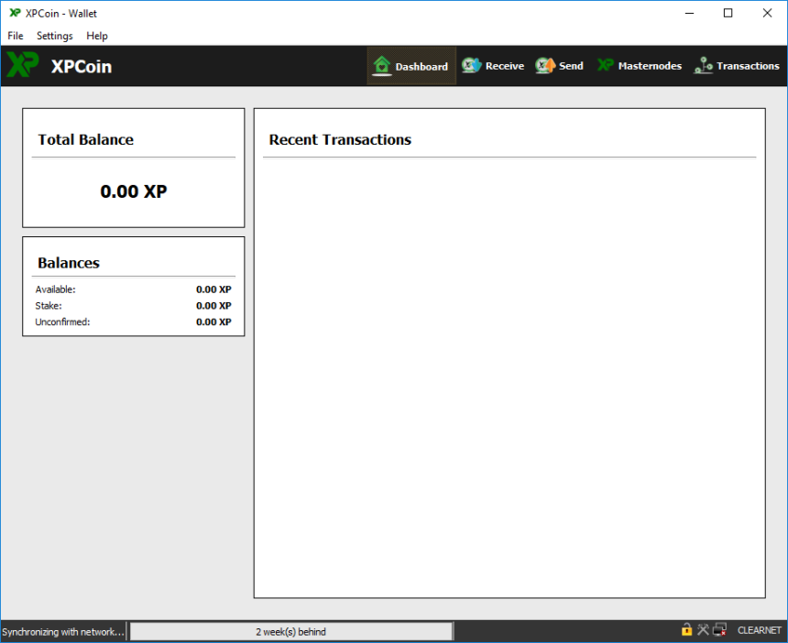The width and height of the screenshot is (788, 643).
Task: Click the 'Available:' label
Action: coord(55,289)
